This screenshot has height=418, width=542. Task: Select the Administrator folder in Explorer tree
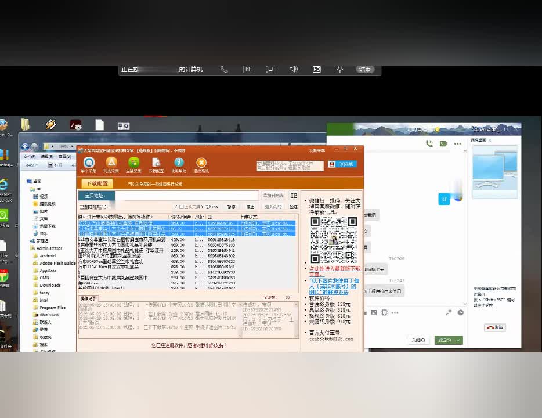click(x=46, y=248)
